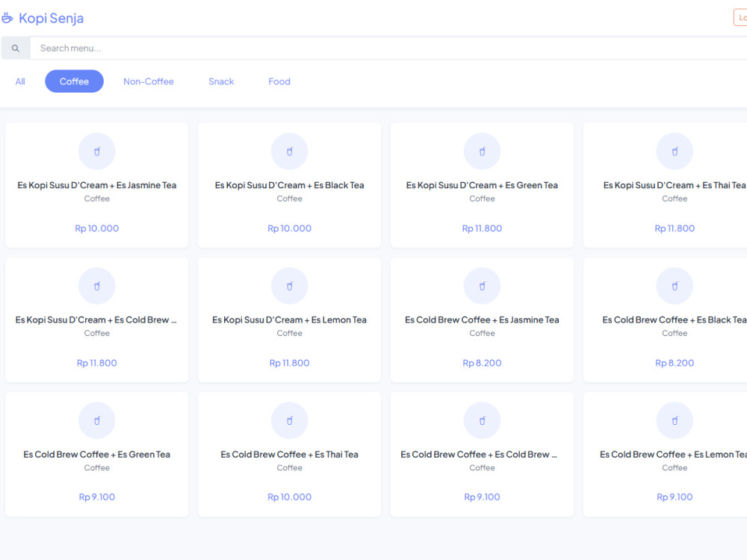The image size is (747, 560).
Task: Focus the Search menu input field
Action: coord(388,48)
